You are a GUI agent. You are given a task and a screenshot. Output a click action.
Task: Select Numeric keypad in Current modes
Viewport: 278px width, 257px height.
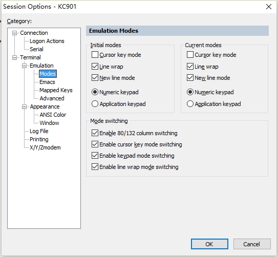click(190, 92)
